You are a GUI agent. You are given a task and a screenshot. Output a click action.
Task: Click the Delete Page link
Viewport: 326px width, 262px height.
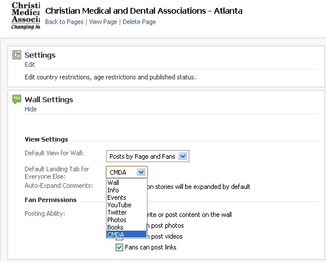(139, 22)
